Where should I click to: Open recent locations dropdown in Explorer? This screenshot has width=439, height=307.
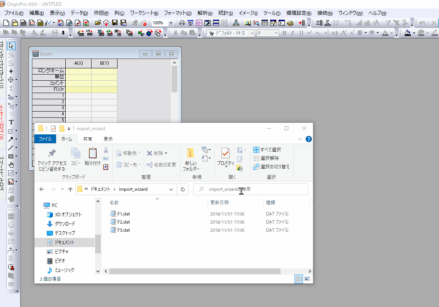pyautogui.click(x=62, y=190)
